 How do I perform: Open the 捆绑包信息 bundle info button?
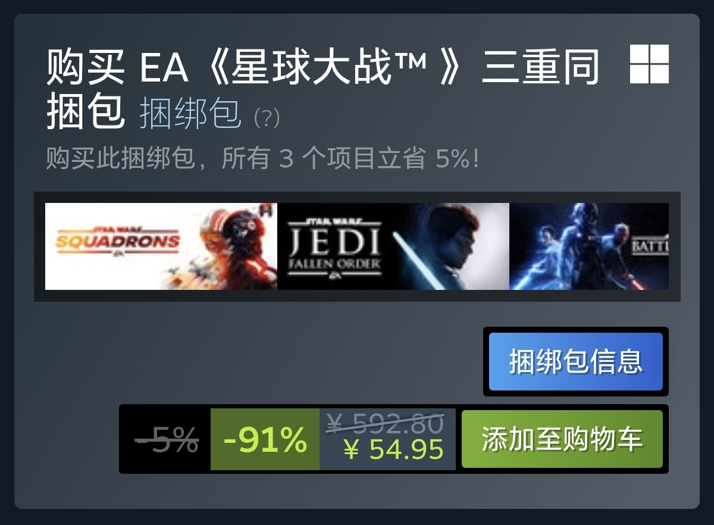tap(576, 361)
